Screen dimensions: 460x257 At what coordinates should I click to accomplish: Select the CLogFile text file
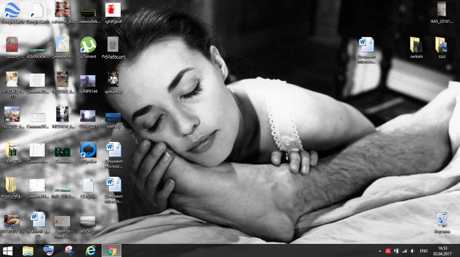(x=88, y=185)
